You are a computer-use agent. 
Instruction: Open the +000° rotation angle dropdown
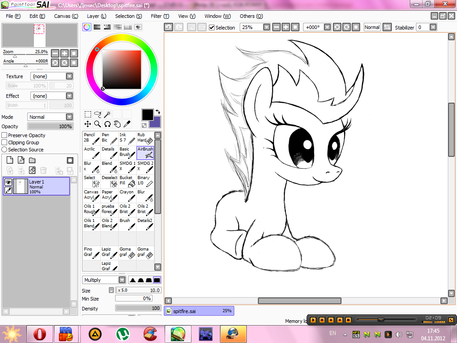click(327, 27)
